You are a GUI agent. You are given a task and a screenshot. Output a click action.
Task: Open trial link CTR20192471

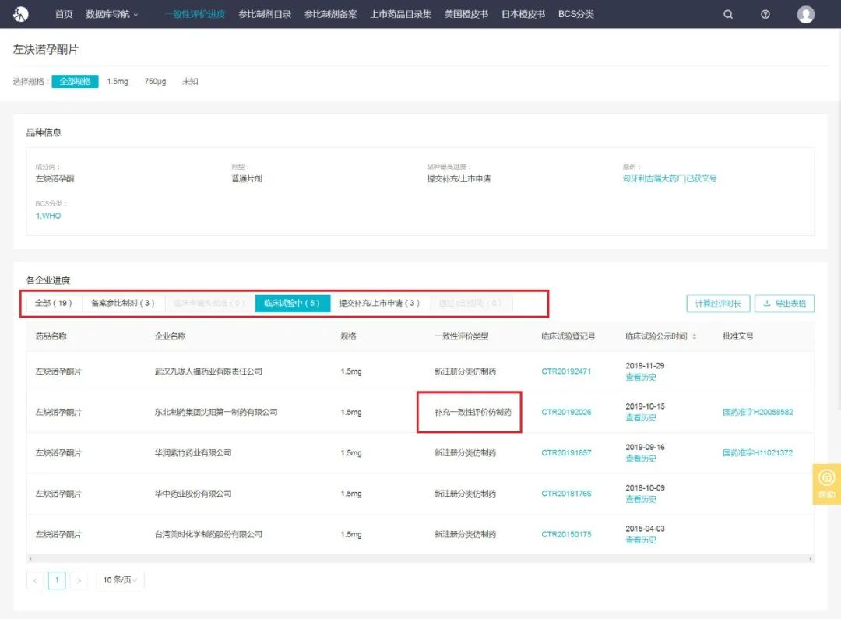coord(566,371)
